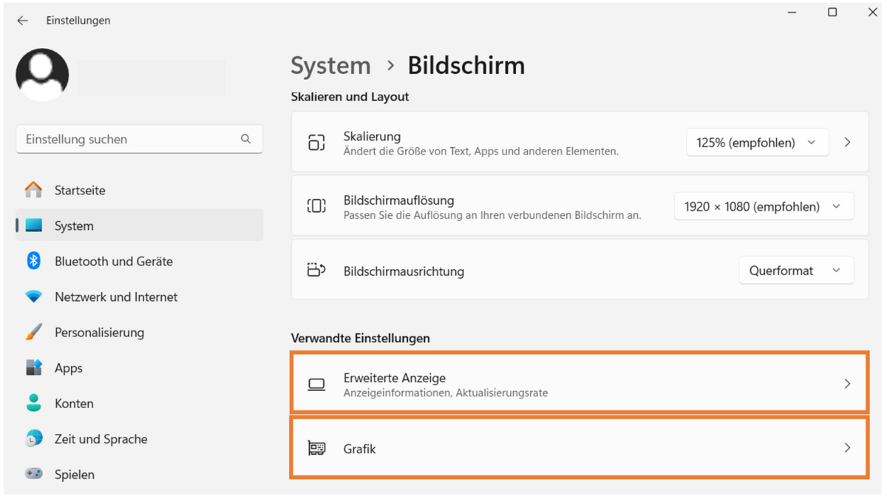Open the Bildschirmauflösung 1920 × 1080 dropdown
887x499 pixels.
coord(764,206)
